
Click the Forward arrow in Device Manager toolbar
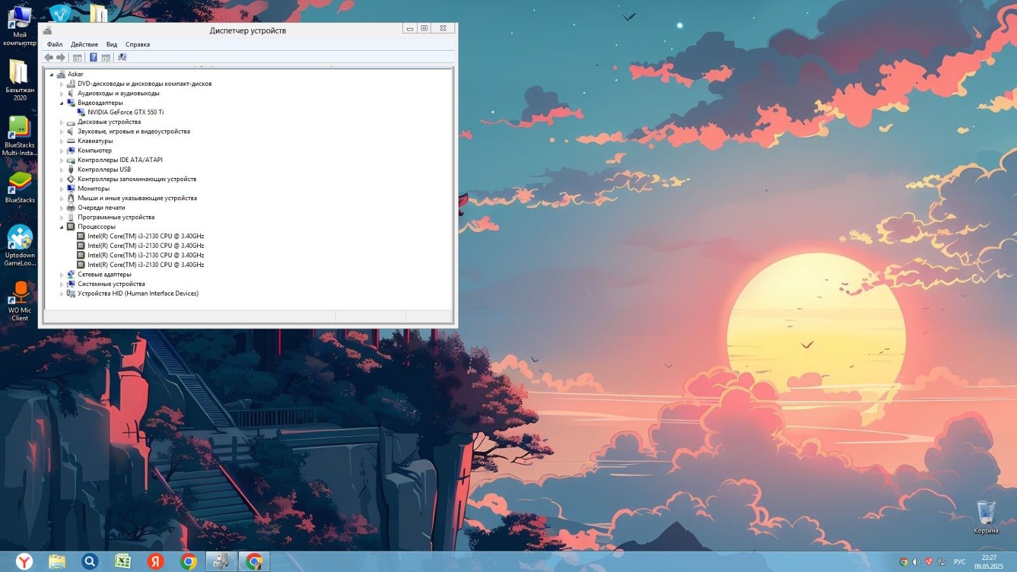point(61,57)
